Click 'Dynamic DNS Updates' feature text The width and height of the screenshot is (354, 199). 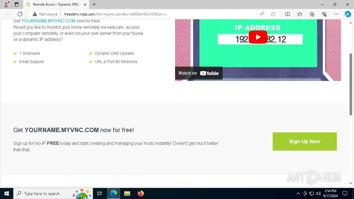coord(115,53)
